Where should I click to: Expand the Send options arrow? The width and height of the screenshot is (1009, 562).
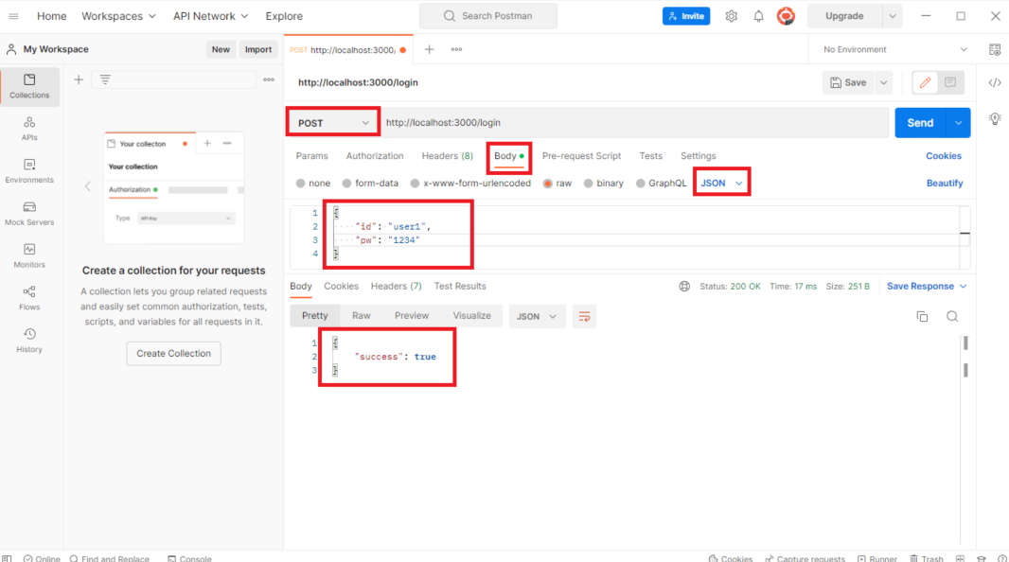pos(958,123)
